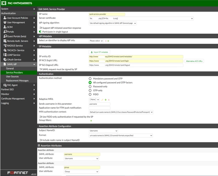Select OTP-only authentication method
The width and height of the screenshot is (218, 176).
tap(90, 91)
